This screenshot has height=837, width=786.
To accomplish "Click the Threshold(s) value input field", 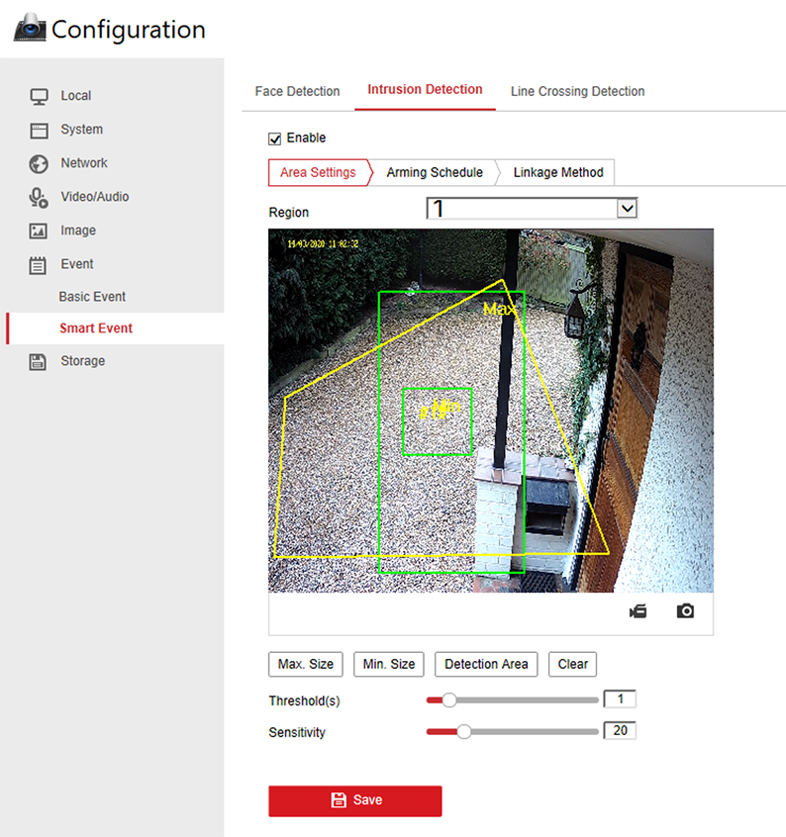I will click(x=620, y=699).
